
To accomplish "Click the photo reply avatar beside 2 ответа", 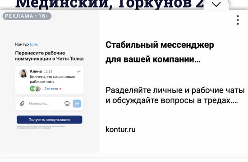I will pos(38,89).
